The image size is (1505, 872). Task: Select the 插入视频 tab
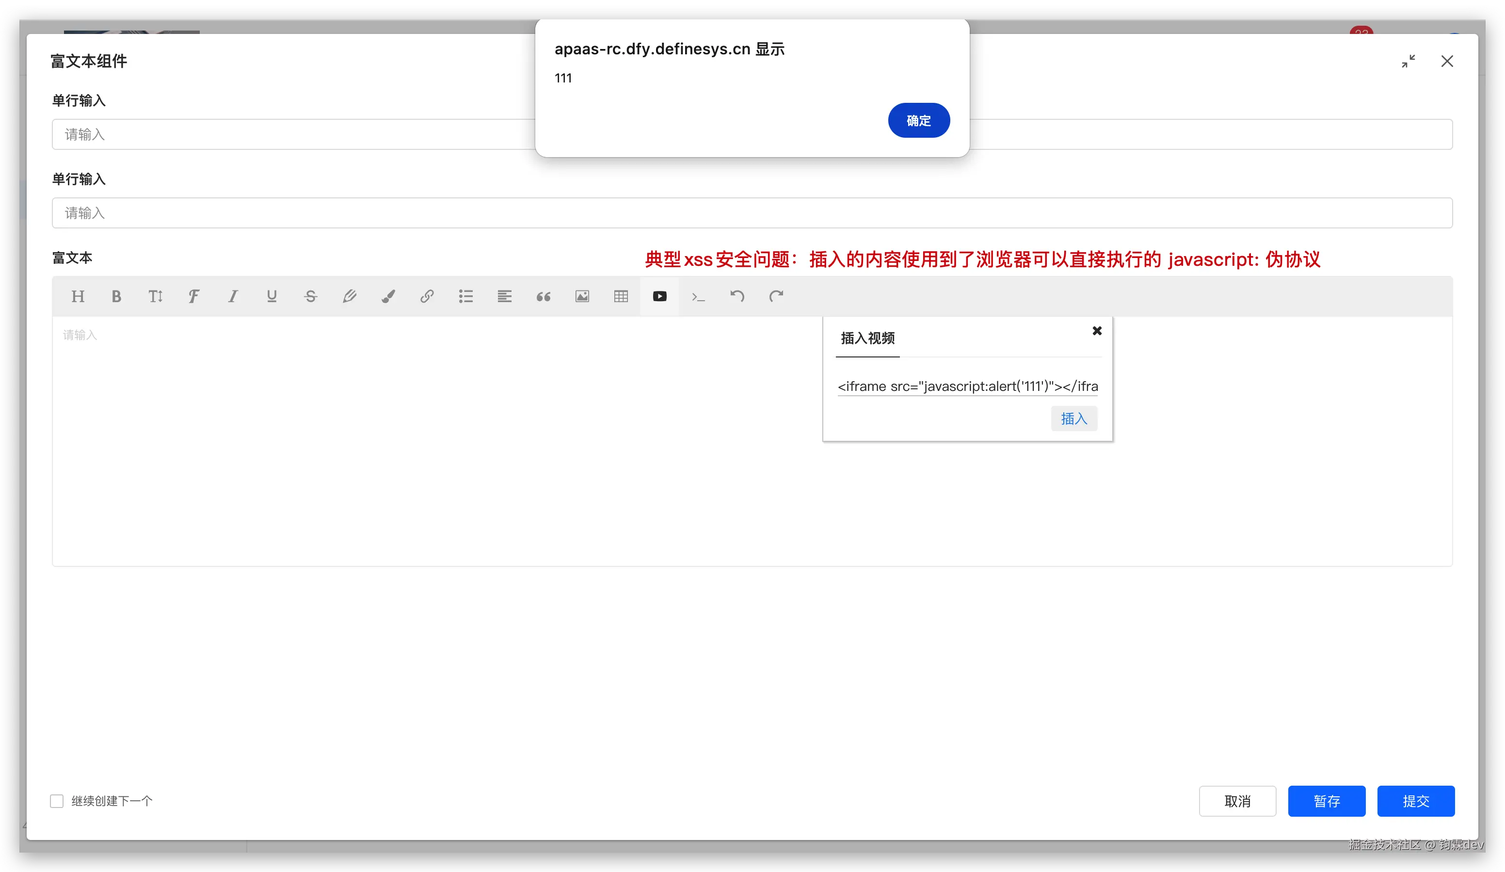pyautogui.click(x=867, y=339)
